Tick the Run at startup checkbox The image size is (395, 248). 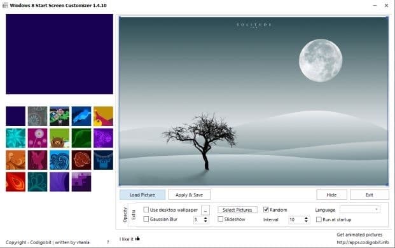[319, 219]
